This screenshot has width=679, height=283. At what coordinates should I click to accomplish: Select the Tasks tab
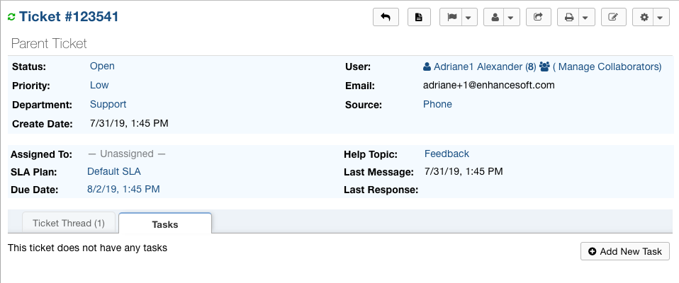coord(165,224)
